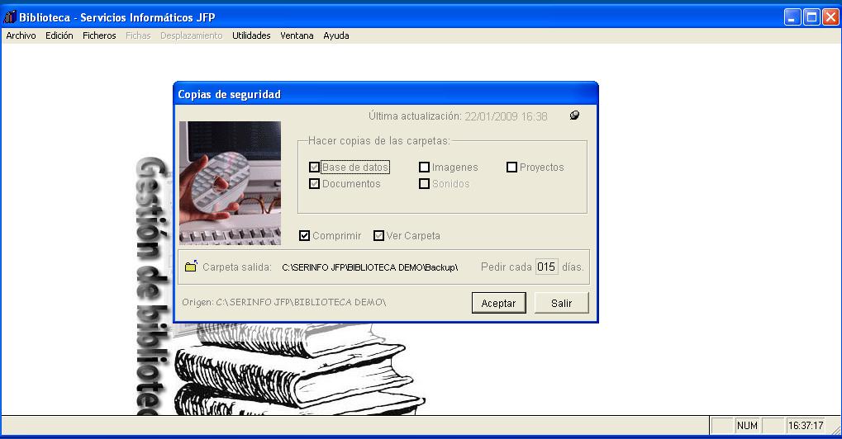Toggle the Ver Carpeta checkbox
The height and width of the screenshot is (439, 842).
[x=378, y=236]
